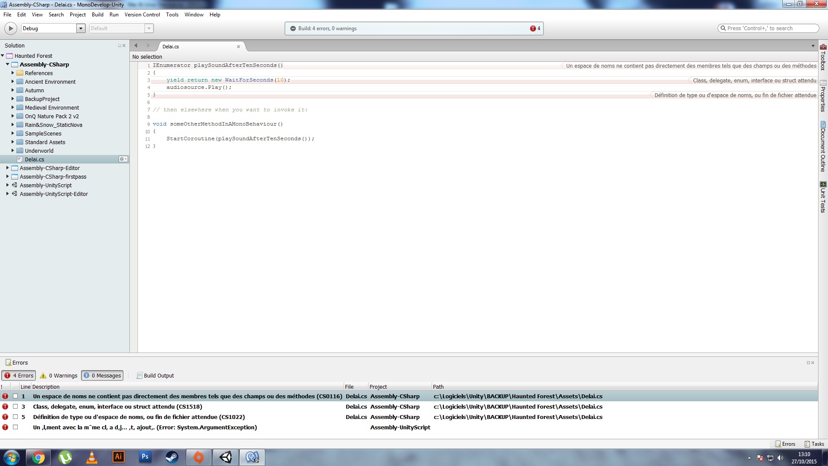Expand the Assembly-CSharp-Editor project
The width and height of the screenshot is (828, 466).
(x=7, y=168)
